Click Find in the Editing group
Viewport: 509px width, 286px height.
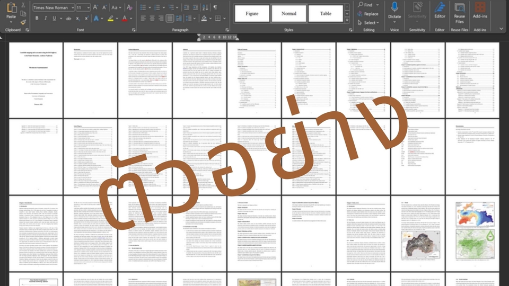point(365,5)
